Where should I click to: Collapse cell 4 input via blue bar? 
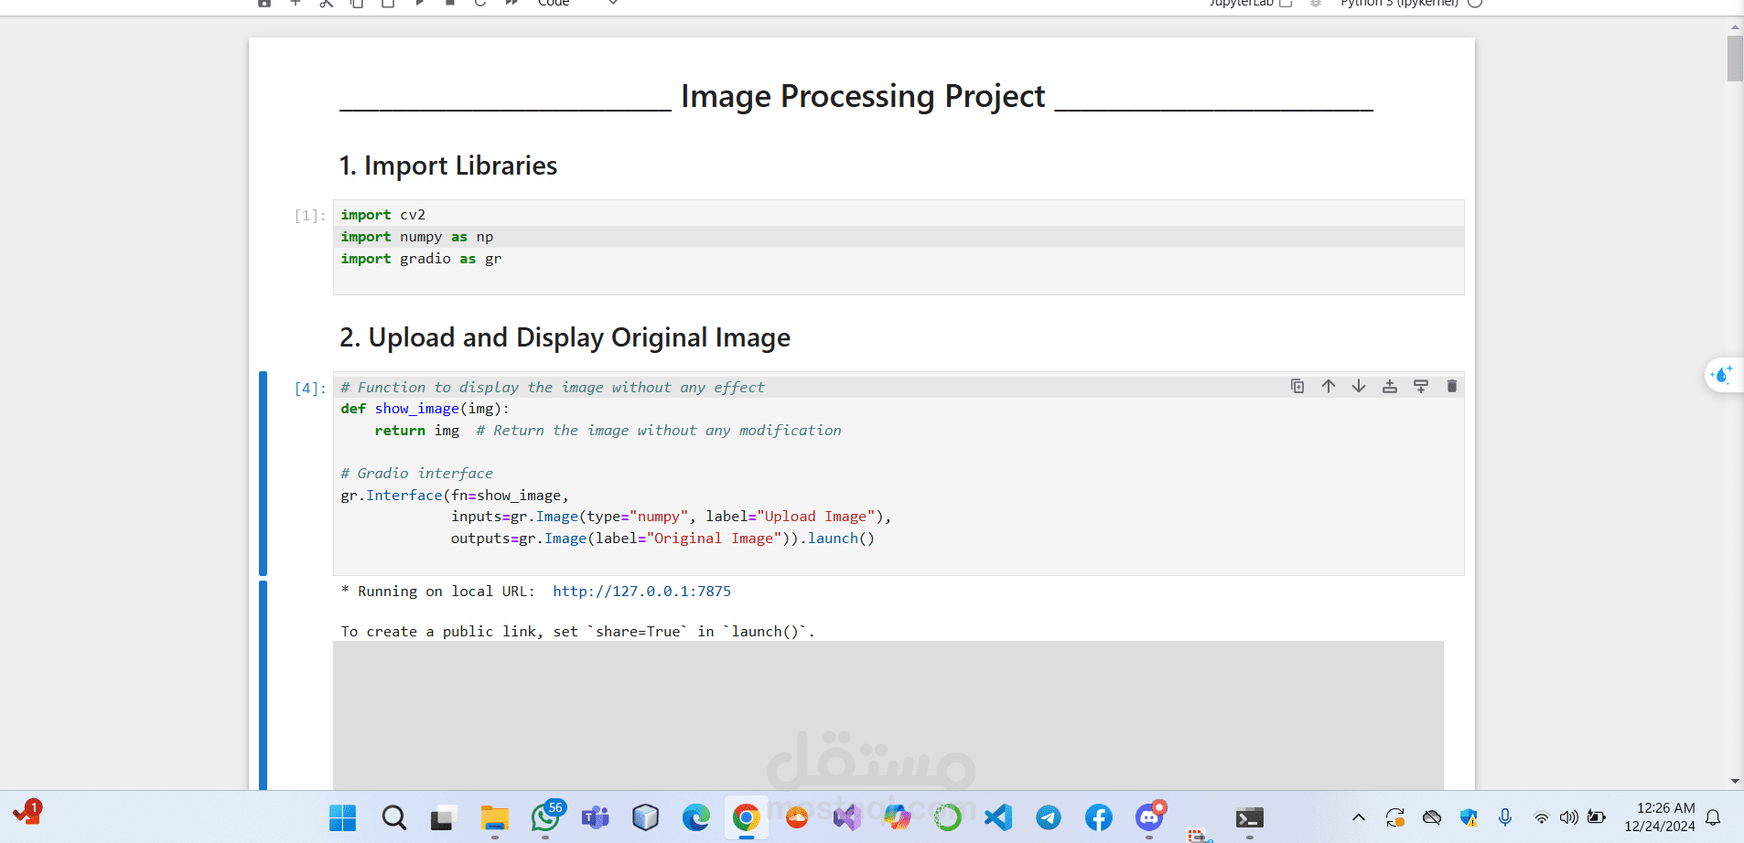[x=264, y=473]
